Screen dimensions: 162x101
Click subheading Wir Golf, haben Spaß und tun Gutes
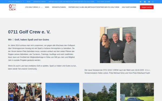pos(29,40)
